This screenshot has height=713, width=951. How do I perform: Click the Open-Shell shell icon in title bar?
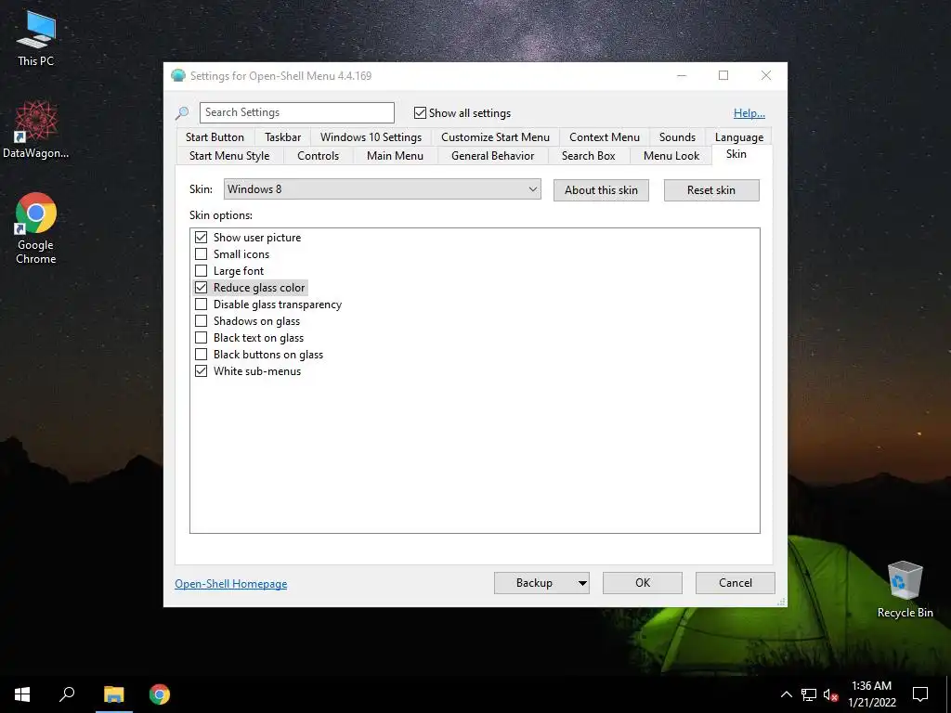pyautogui.click(x=177, y=76)
